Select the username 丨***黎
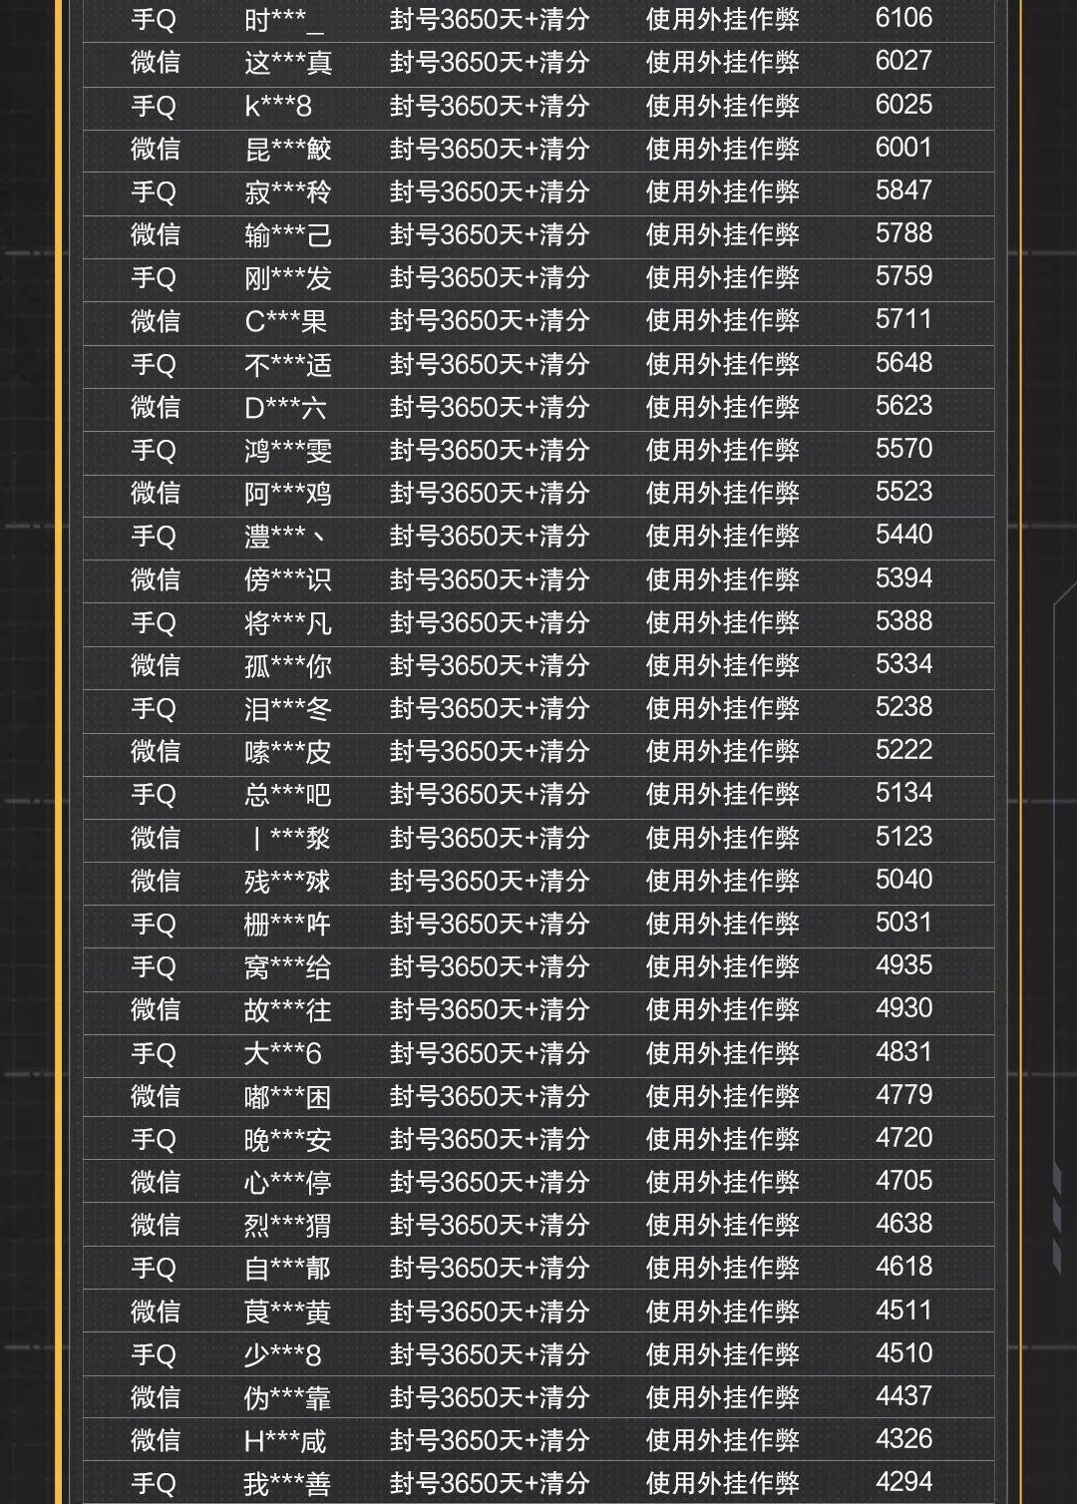 tap(290, 838)
